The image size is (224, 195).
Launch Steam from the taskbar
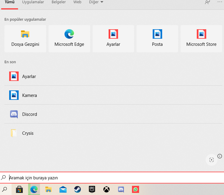pyautogui.click(x=78, y=189)
